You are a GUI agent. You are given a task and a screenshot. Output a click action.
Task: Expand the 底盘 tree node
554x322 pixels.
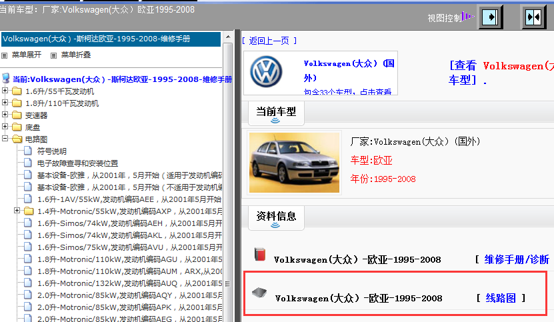pos(5,126)
